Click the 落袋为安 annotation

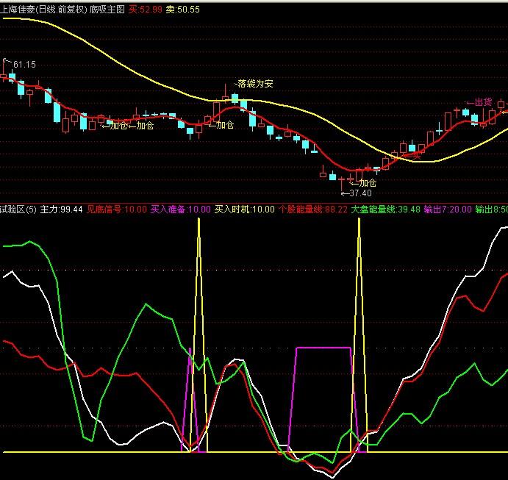pos(256,84)
